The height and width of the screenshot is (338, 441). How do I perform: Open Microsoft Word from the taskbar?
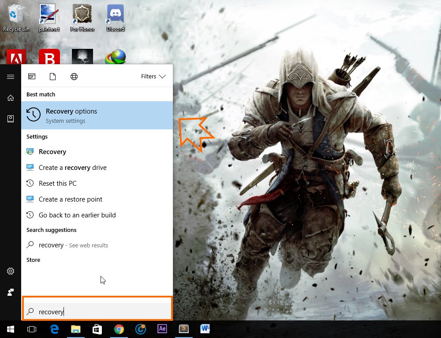[x=206, y=328]
